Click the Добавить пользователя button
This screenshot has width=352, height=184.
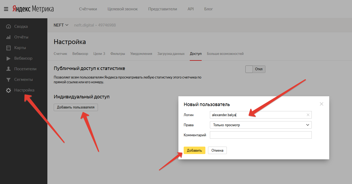tap(76, 107)
